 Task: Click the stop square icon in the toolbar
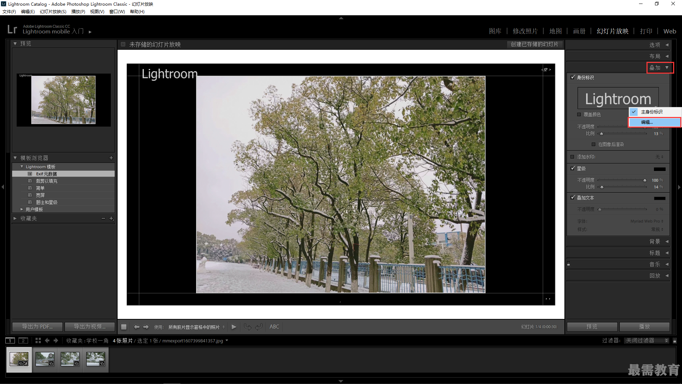[x=124, y=327]
